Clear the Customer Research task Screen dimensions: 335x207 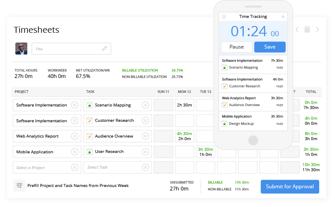point(145,121)
